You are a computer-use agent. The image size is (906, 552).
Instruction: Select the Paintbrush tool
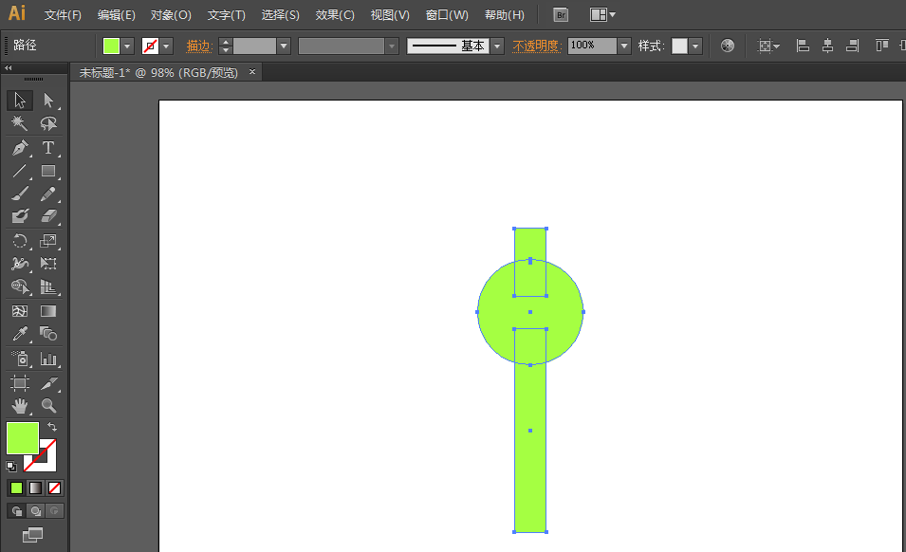click(x=20, y=193)
